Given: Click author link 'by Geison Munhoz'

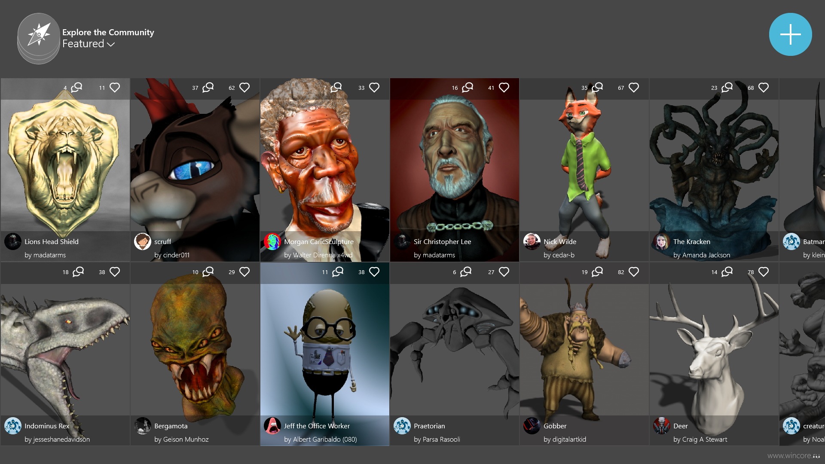Looking at the screenshot, I should click(181, 440).
